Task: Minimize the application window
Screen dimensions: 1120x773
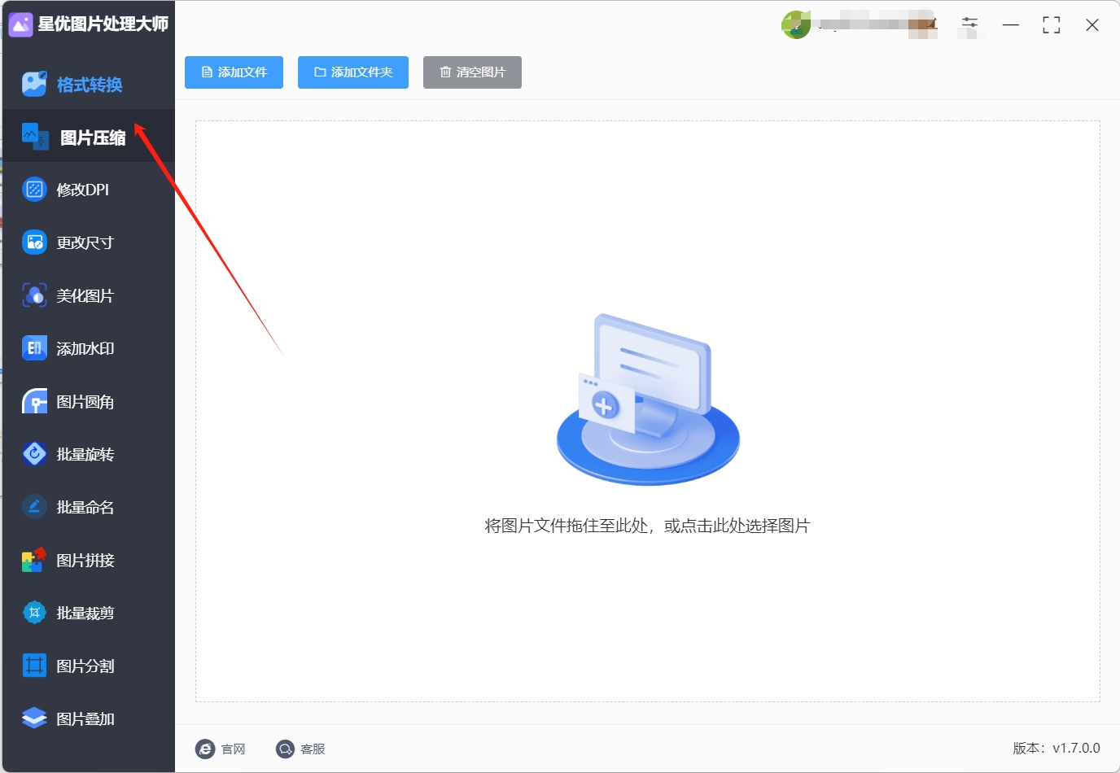Action: (x=1010, y=25)
